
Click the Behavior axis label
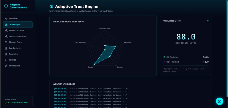point(127,43)
